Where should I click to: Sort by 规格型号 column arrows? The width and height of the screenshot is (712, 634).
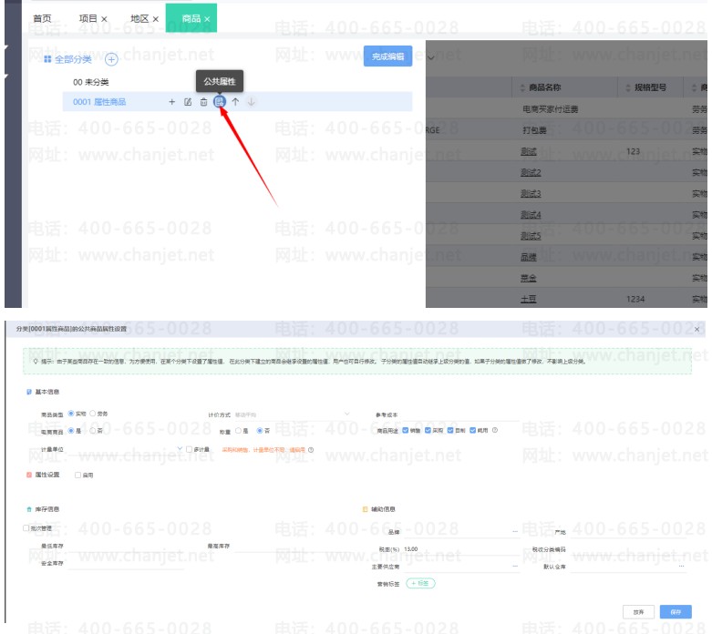click(628, 87)
